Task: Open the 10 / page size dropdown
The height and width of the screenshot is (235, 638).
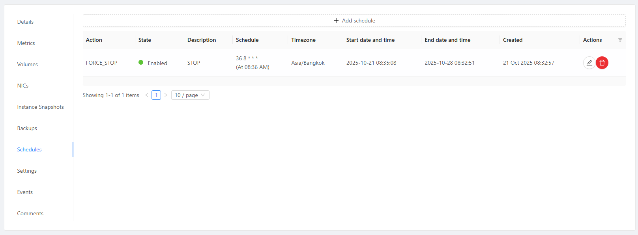Action: [x=190, y=95]
